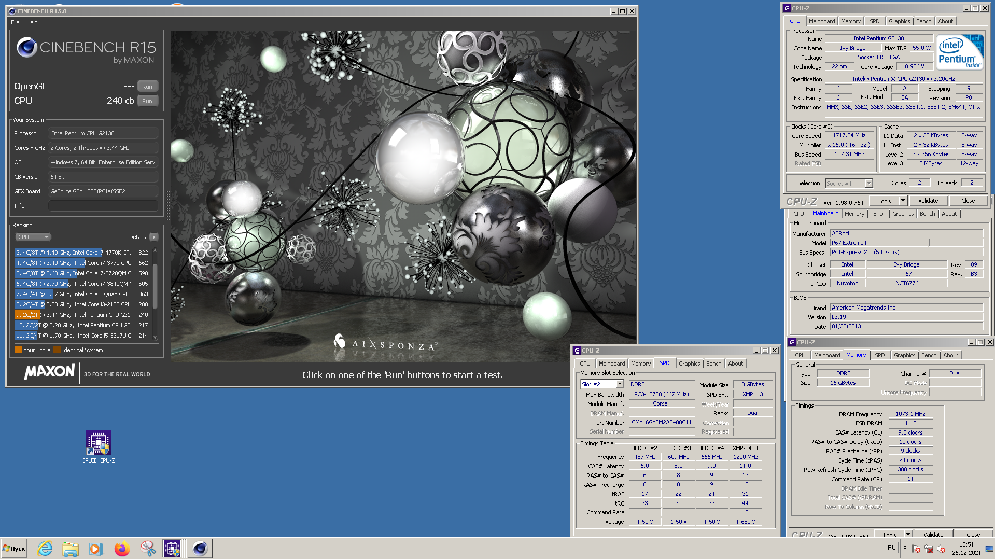Click the Core Speed 1717.04 MHz value
This screenshot has width=995, height=559.
pyautogui.click(x=849, y=135)
